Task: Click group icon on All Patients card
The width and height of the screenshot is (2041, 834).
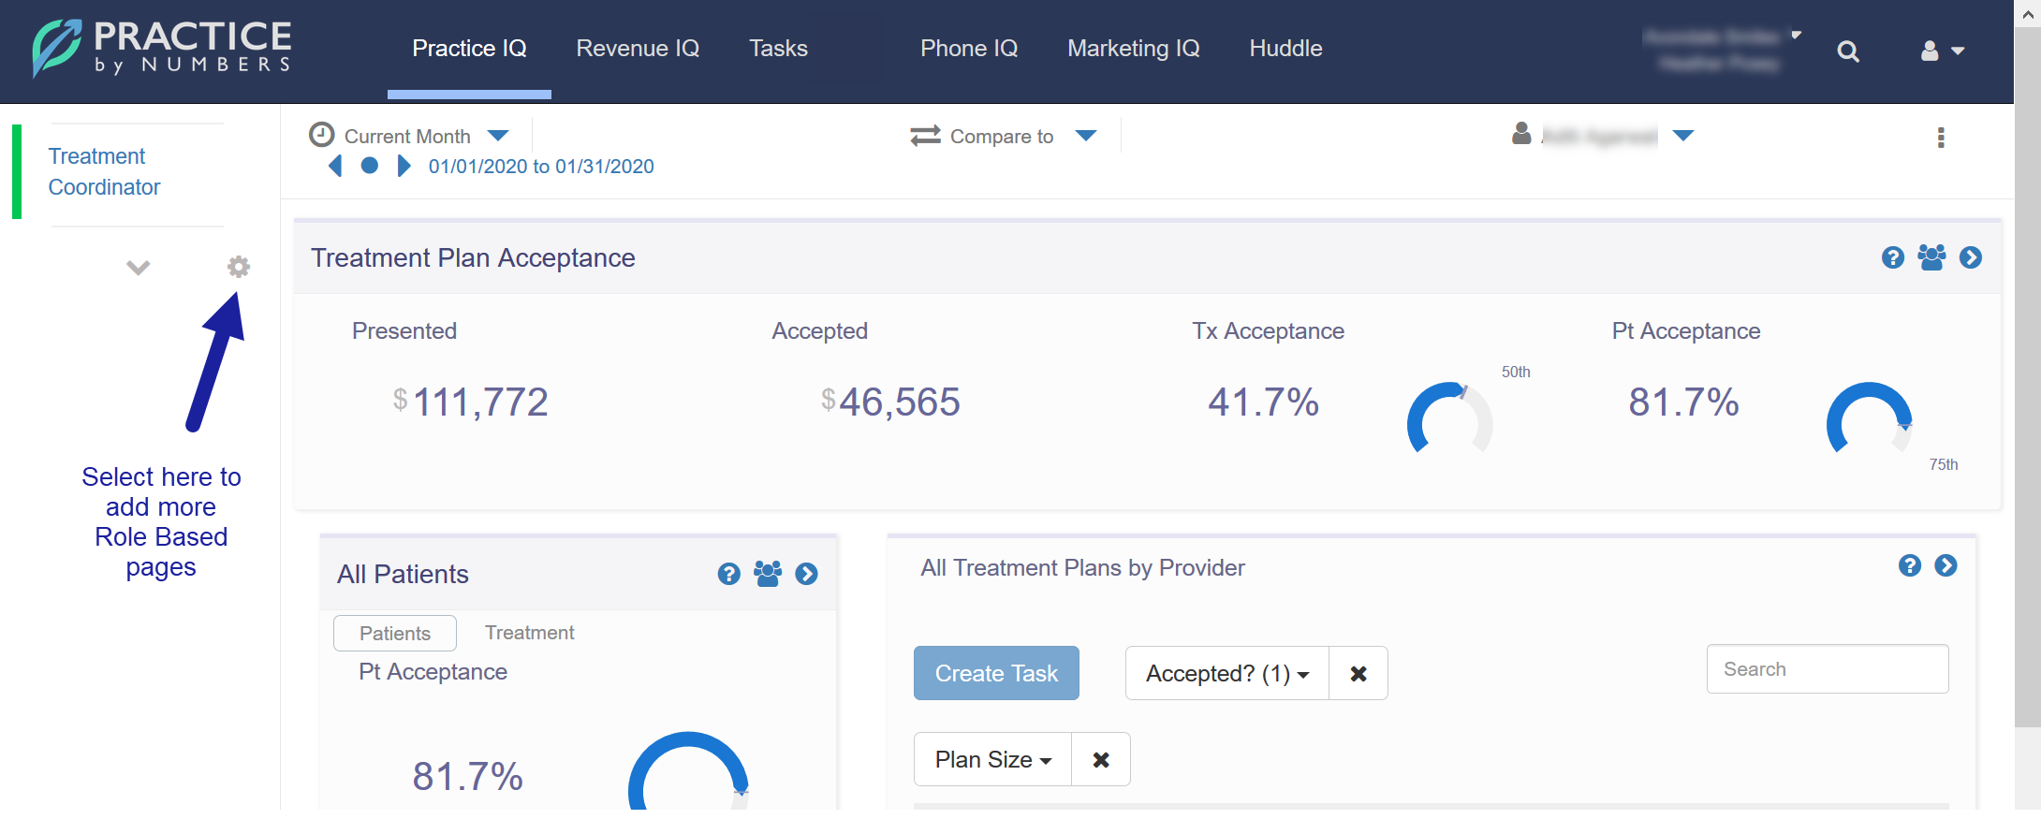Action: (767, 574)
